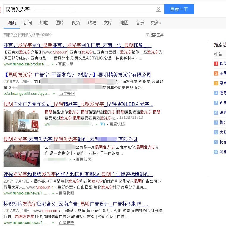Open result 昆明发光字,云南发光字 title
This screenshot has width=226, height=226.
[71, 139]
